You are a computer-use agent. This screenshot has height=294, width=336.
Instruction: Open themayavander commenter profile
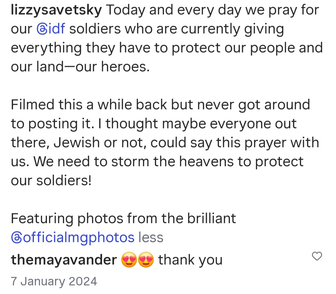tap(64, 259)
